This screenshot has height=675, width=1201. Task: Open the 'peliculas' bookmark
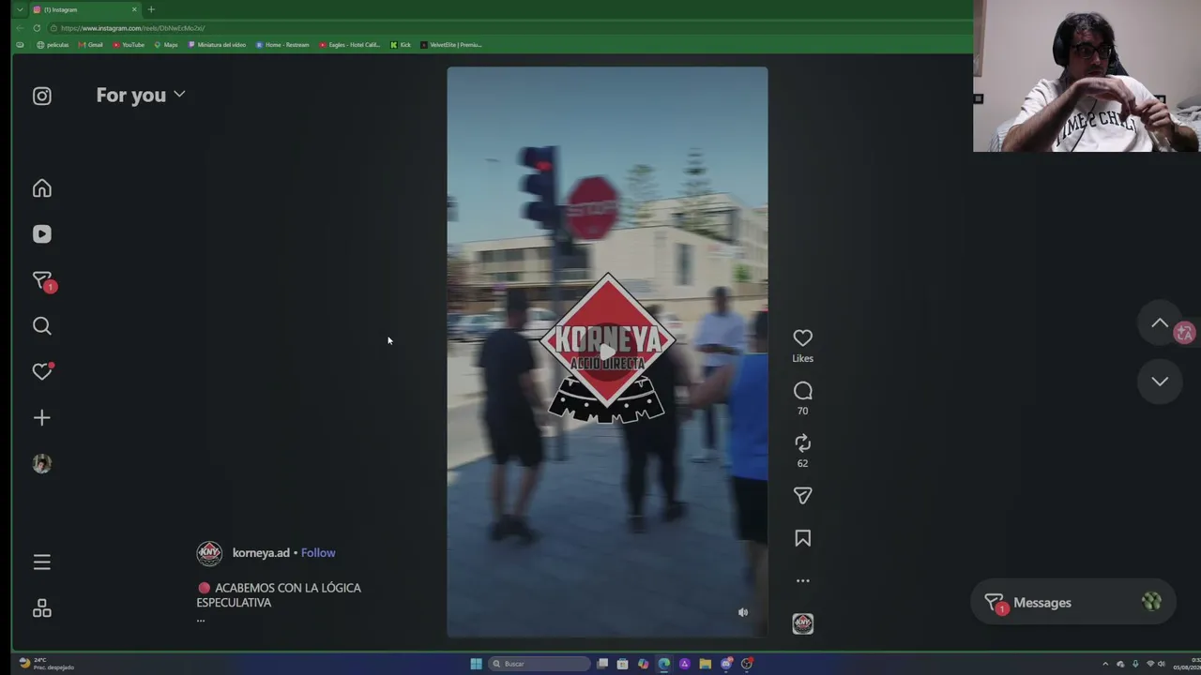(53, 45)
